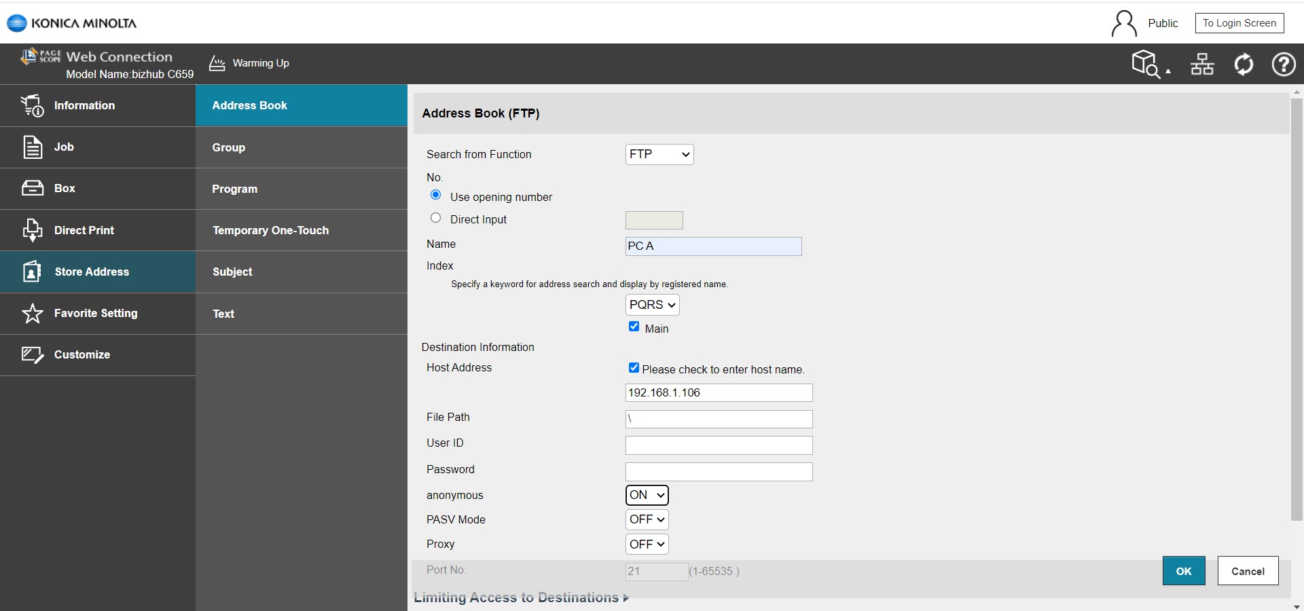1304x611 pixels.
Task: Open the Information panel from sidebar
Action: [x=84, y=105]
